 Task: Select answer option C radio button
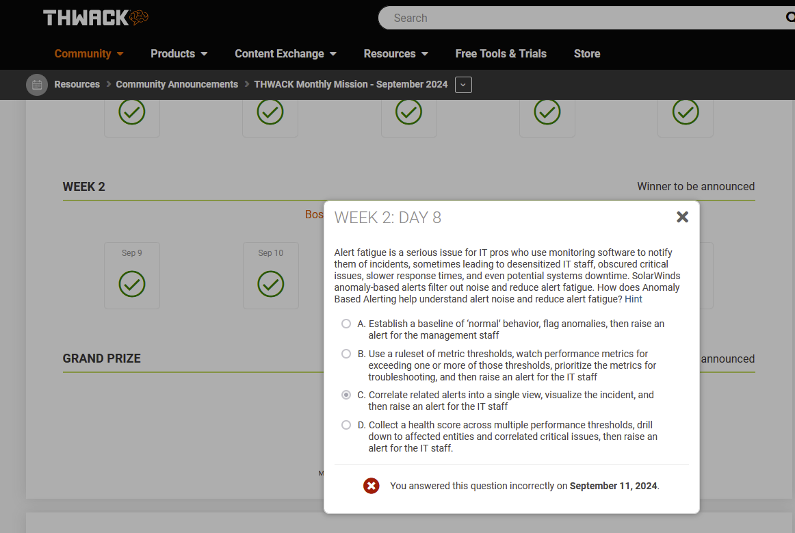pos(346,395)
